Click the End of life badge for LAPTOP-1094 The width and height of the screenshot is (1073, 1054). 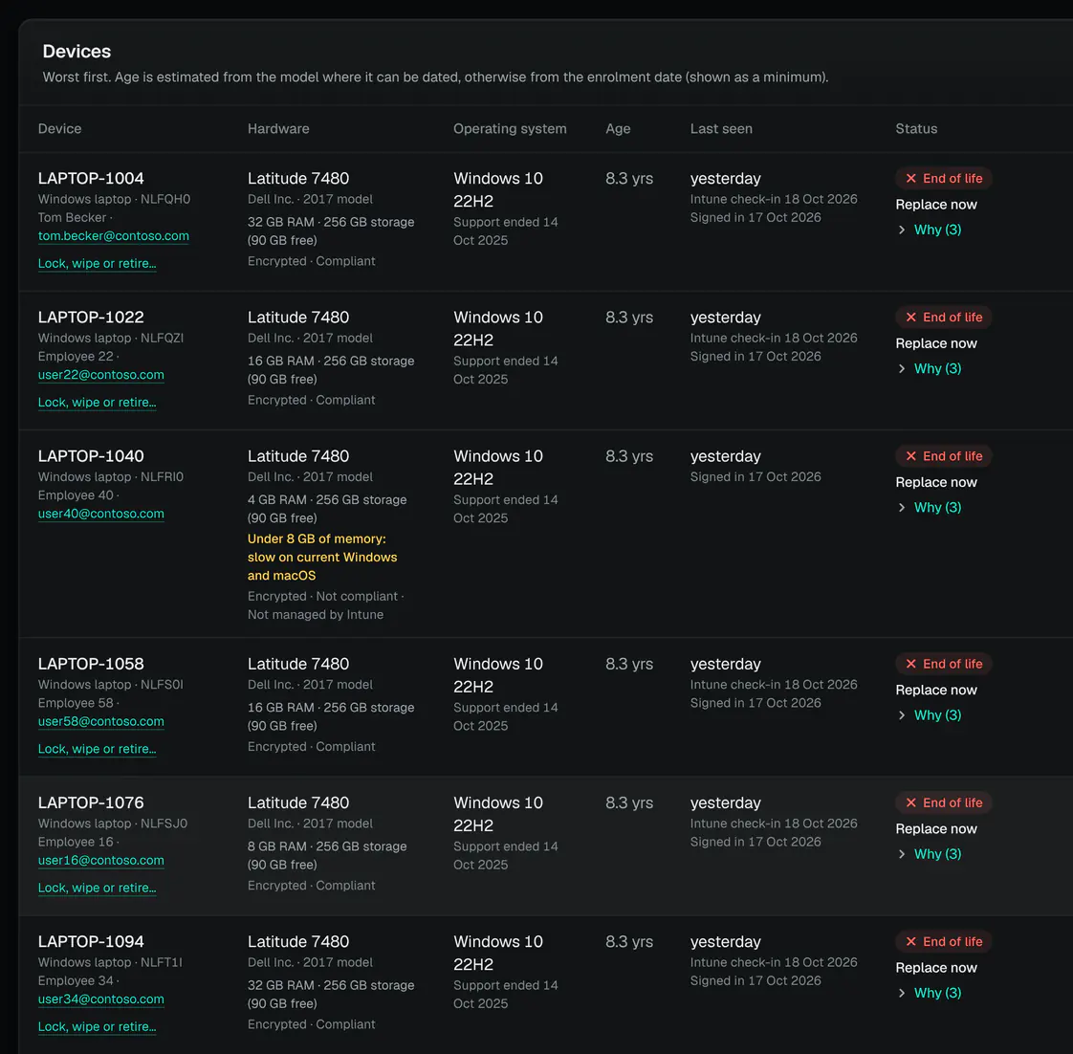944,942
